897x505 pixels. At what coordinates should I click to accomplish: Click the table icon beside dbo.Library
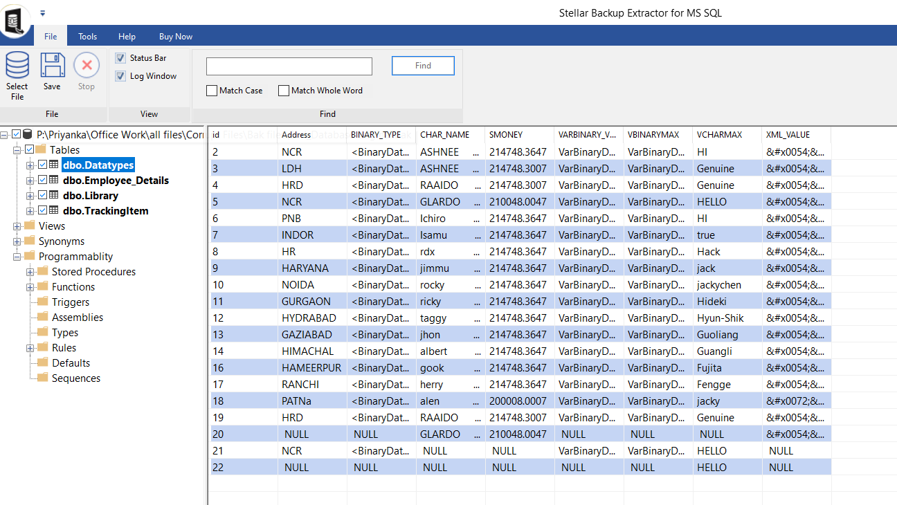pos(54,196)
